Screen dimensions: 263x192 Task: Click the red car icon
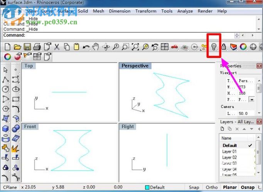[174, 47]
